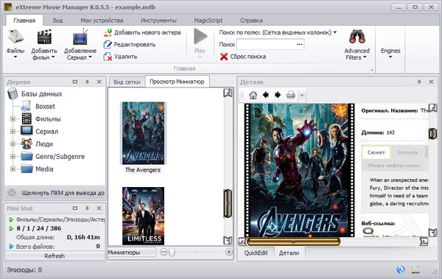The image size is (442, 279).
Task: Open the Инструменты ribbon tab
Action: click(x=158, y=21)
